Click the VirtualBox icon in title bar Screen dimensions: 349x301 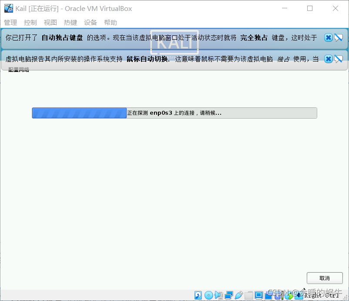(x=9, y=8)
